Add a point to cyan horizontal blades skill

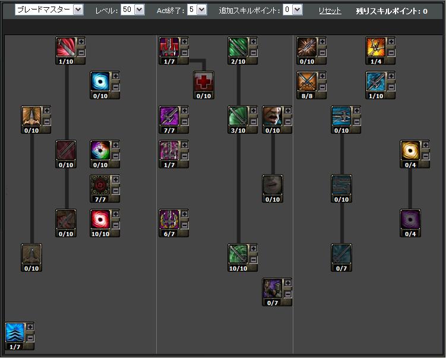coord(356,111)
